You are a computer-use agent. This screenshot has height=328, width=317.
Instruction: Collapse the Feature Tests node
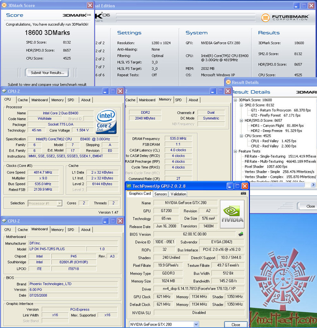(x=235, y=151)
